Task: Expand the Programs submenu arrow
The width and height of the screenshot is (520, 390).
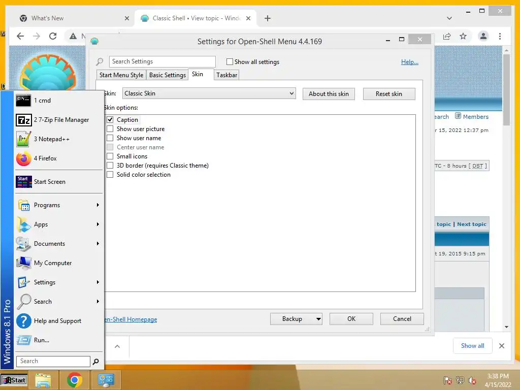Action: coord(98,205)
